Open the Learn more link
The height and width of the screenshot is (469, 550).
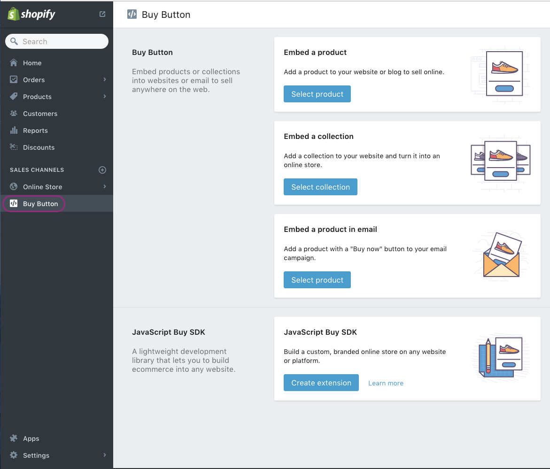[x=386, y=383]
